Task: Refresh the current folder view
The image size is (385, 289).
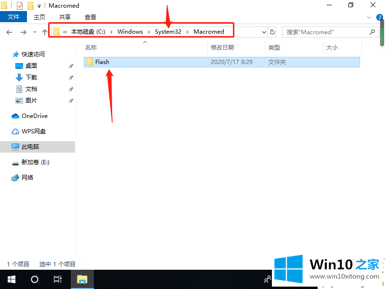Action: (x=272, y=32)
